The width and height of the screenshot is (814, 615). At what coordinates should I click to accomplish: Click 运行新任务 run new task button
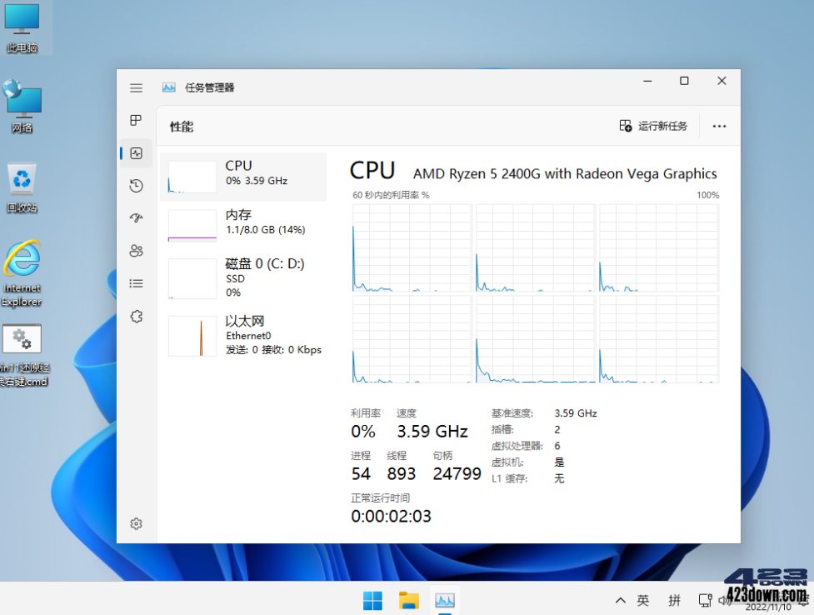click(653, 126)
